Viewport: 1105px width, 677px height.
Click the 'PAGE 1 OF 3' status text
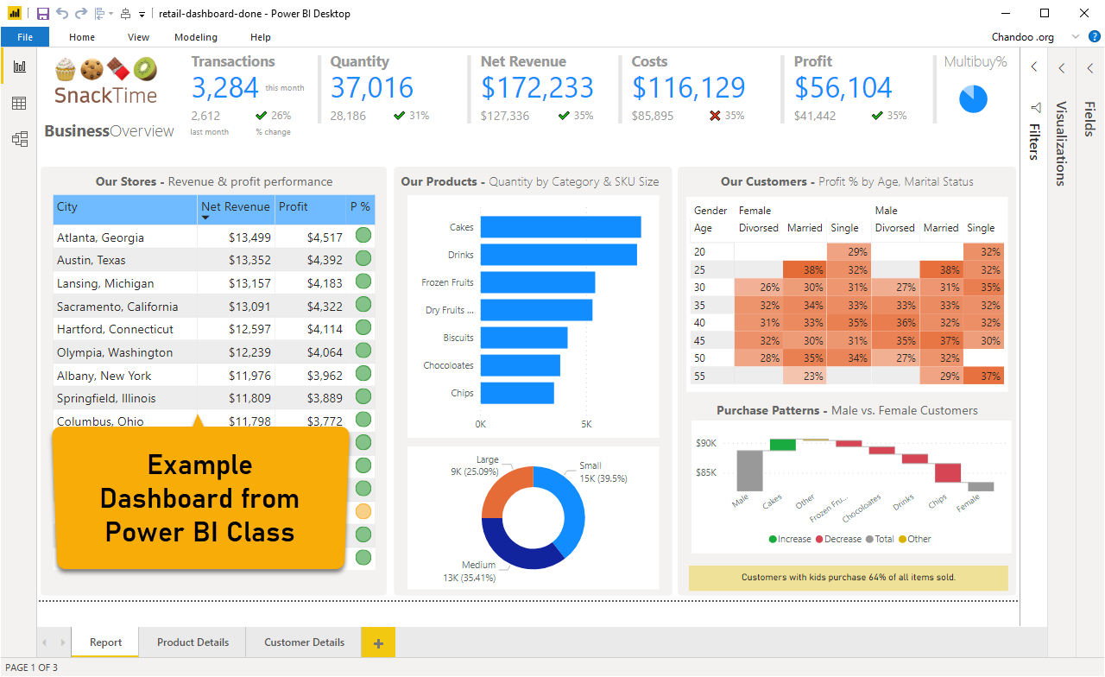tap(32, 668)
